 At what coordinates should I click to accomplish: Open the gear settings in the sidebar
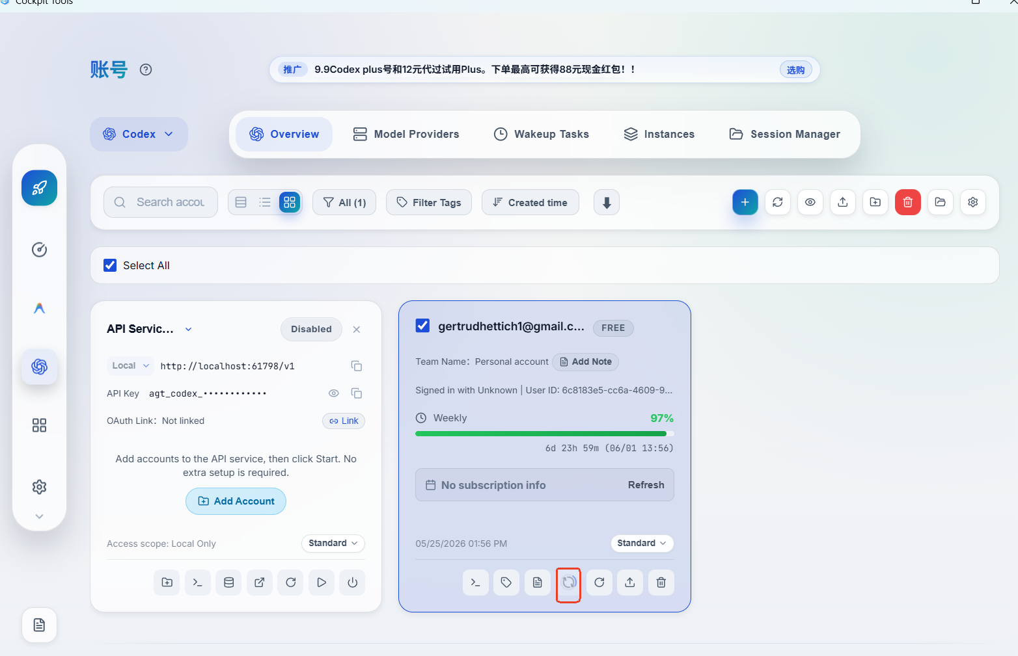[39, 487]
